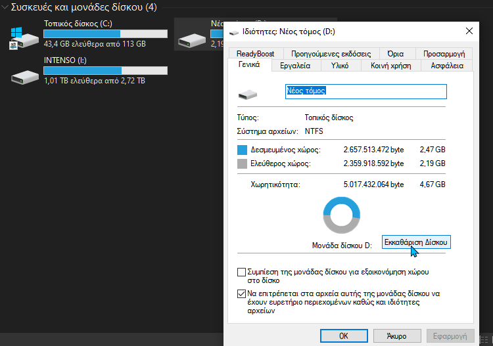The height and width of the screenshot is (346, 493).
Task: Click the drive icon in the properties title bar
Action: [x=233, y=32]
